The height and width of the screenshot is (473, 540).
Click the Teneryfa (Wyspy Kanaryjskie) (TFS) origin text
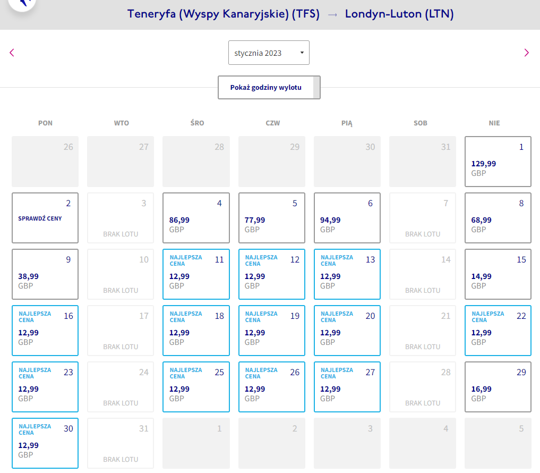tap(224, 14)
